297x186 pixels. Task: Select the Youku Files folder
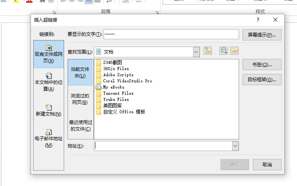point(112,99)
